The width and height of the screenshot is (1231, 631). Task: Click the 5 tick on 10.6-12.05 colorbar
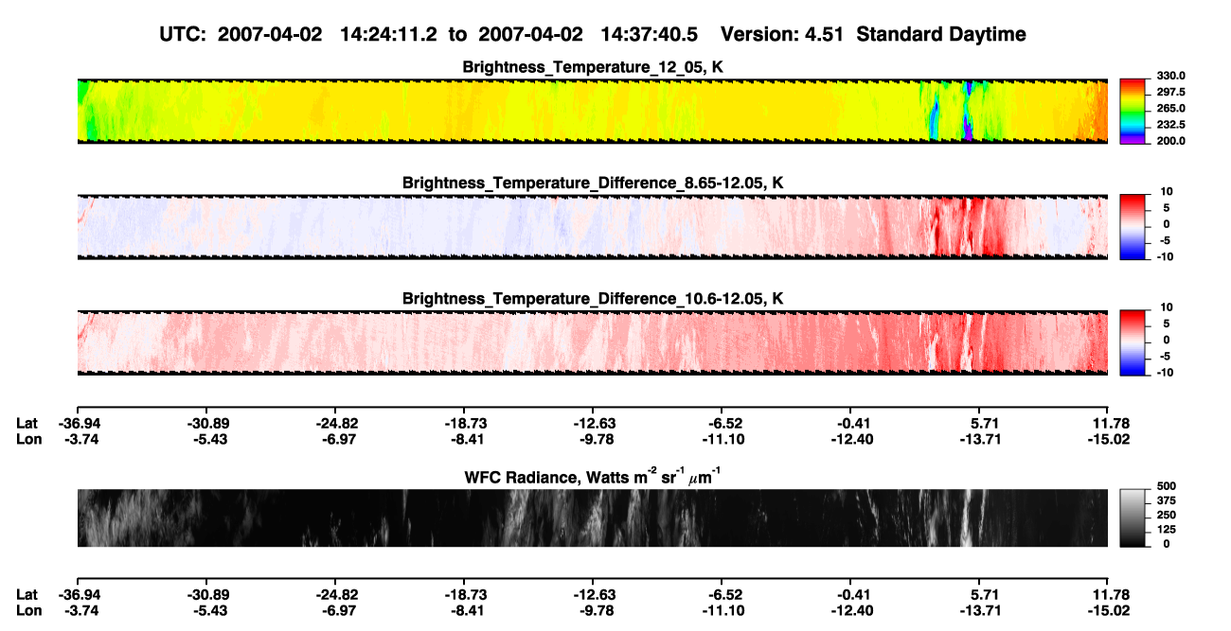pyautogui.click(x=1167, y=324)
